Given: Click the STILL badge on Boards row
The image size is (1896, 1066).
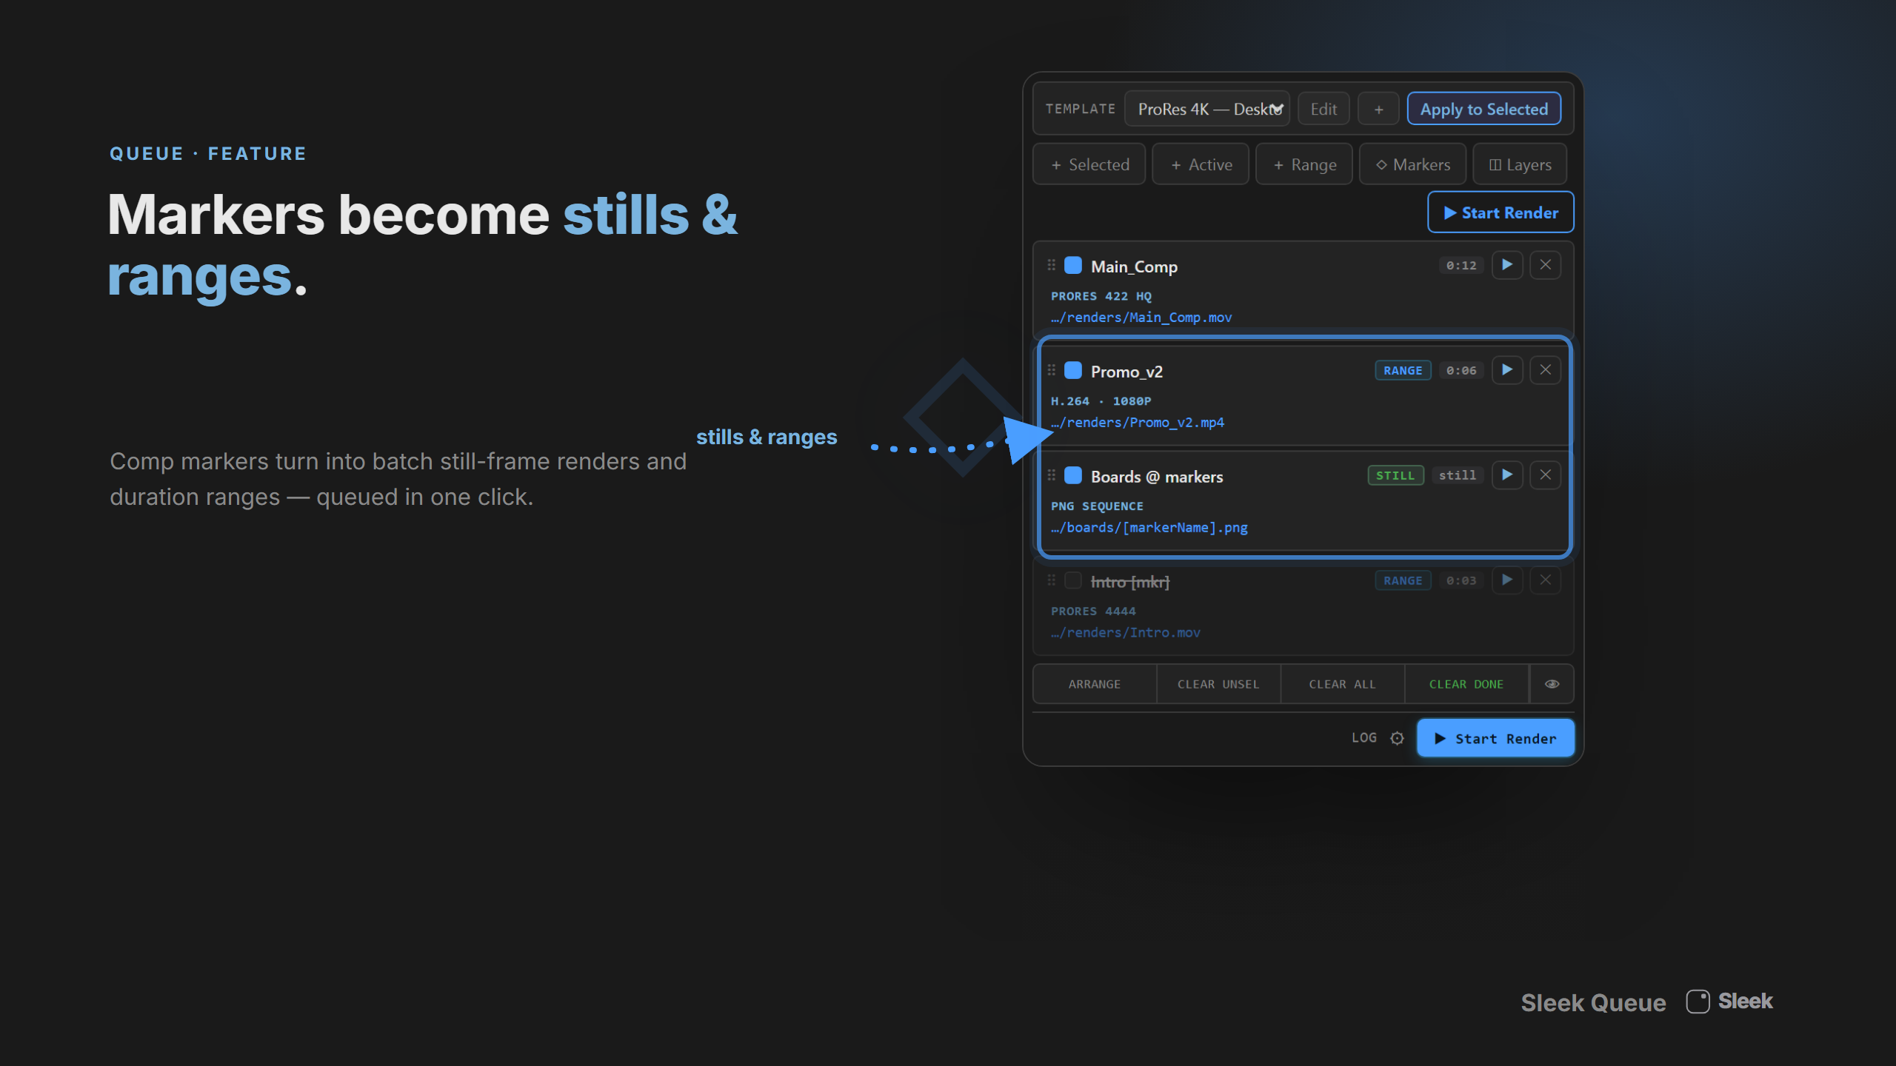Looking at the screenshot, I should click(1395, 476).
